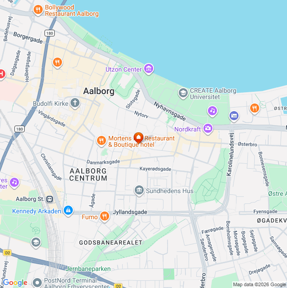Open the blue cinema marker beside Karolinelundsvej
287x288 pixels.
[x=234, y=116]
